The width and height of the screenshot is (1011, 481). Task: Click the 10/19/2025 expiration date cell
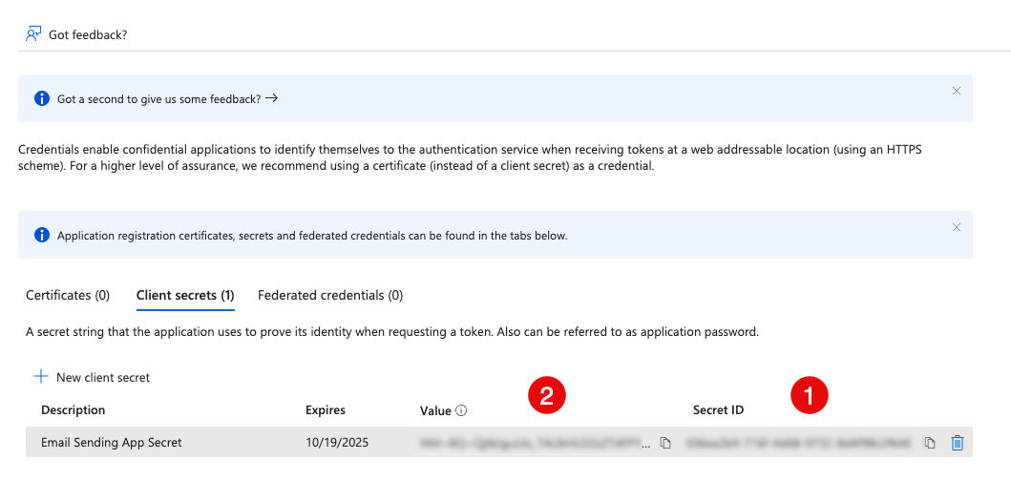[x=336, y=443]
